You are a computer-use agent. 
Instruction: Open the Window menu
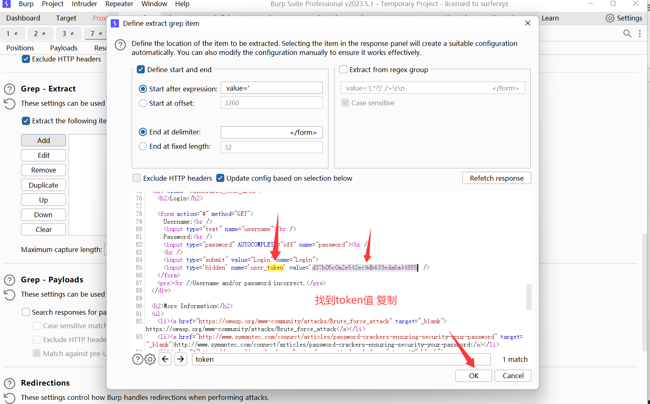tap(154, 4)
